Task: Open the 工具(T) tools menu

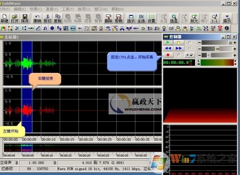Action: (68, 9)
